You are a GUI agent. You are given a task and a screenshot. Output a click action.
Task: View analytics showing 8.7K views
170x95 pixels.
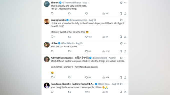106,77
